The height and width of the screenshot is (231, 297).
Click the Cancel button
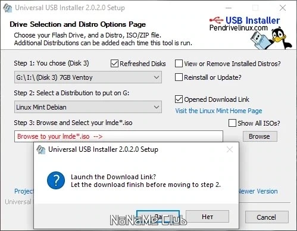pyautogui.click(x=267, y=217)
